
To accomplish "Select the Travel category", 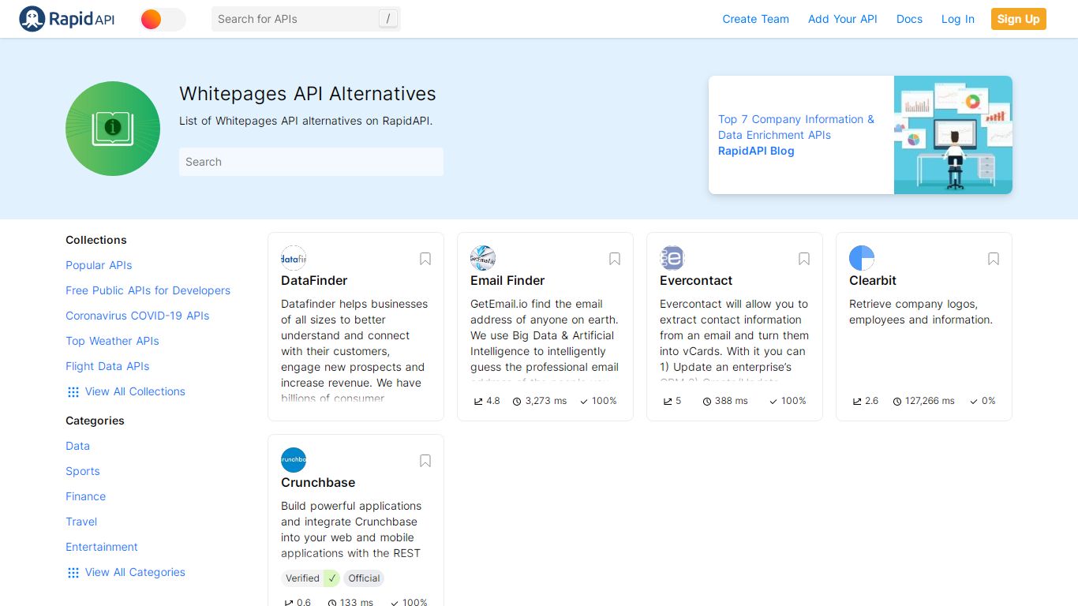I will pos(81,522).
